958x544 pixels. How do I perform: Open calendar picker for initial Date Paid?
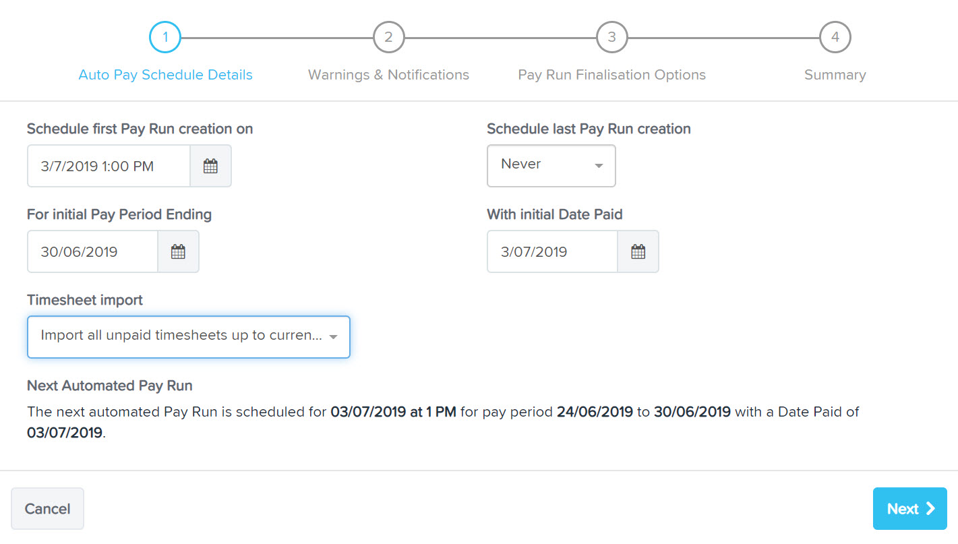(638, 251)
